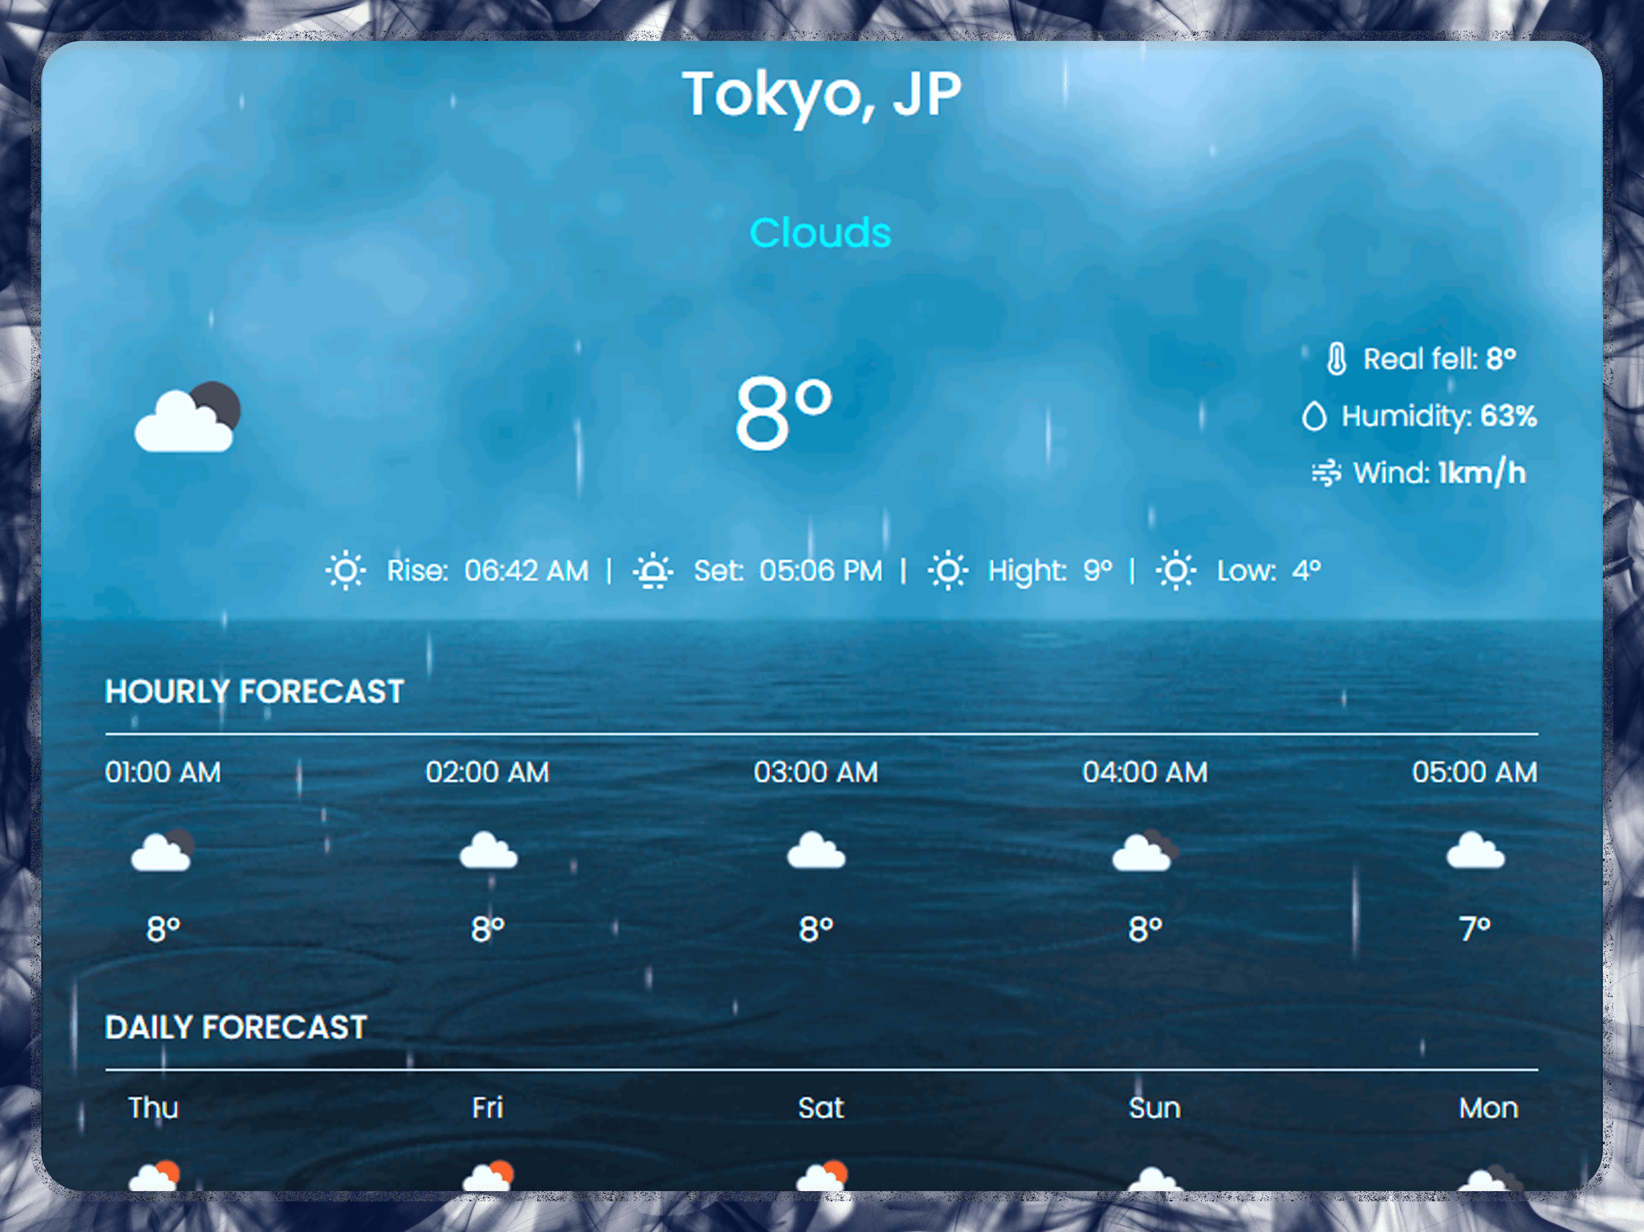
Task: Expand the DAILY FORECAST section
Action: coord(235,1027)
